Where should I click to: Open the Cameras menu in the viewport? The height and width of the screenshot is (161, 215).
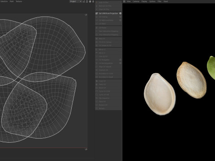pos(136,1)
